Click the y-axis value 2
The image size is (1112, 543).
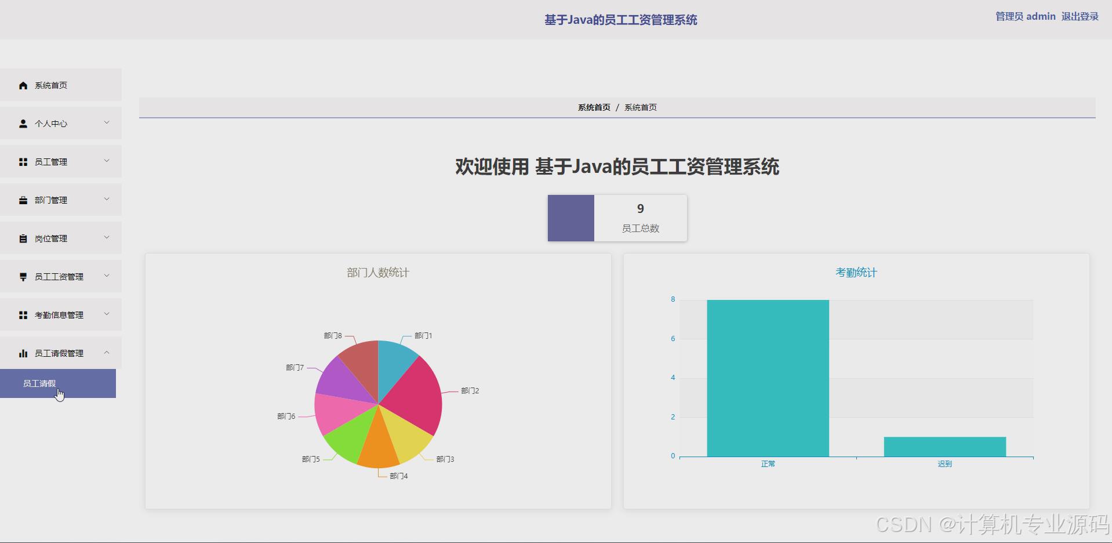click(673, 417)
